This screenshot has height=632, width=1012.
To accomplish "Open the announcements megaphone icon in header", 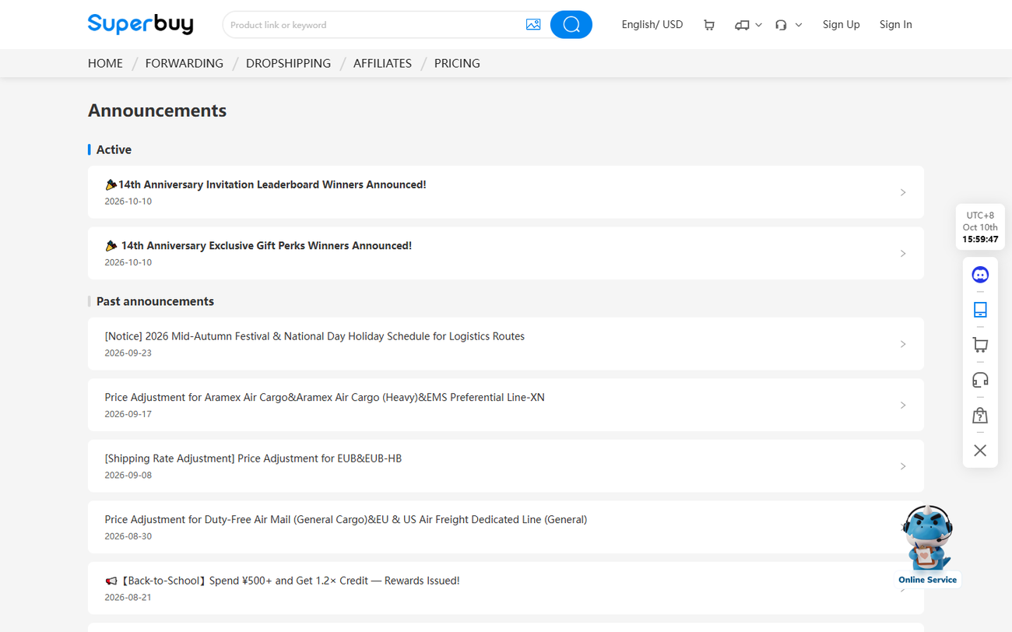I will click(742, 25).
